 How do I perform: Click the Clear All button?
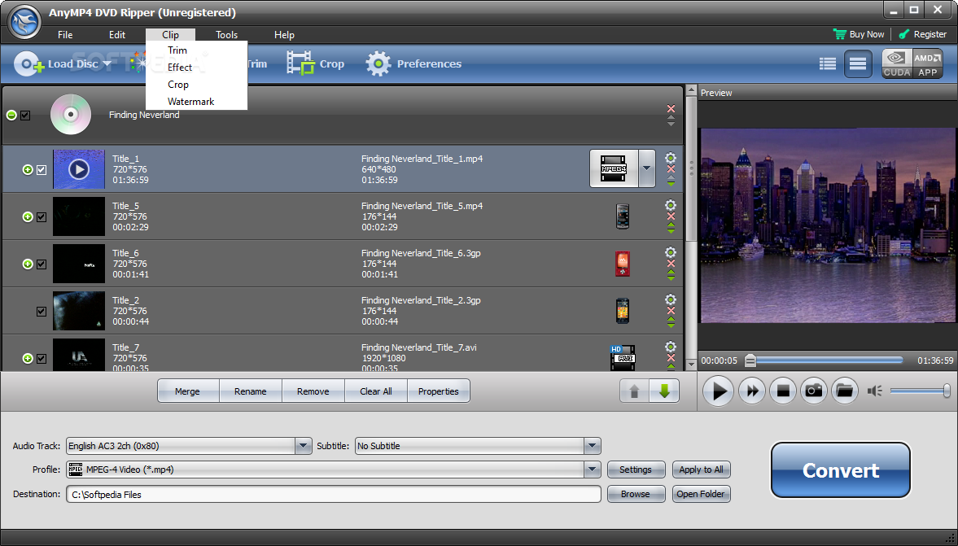pyautogui.click(x=376, y=391)
